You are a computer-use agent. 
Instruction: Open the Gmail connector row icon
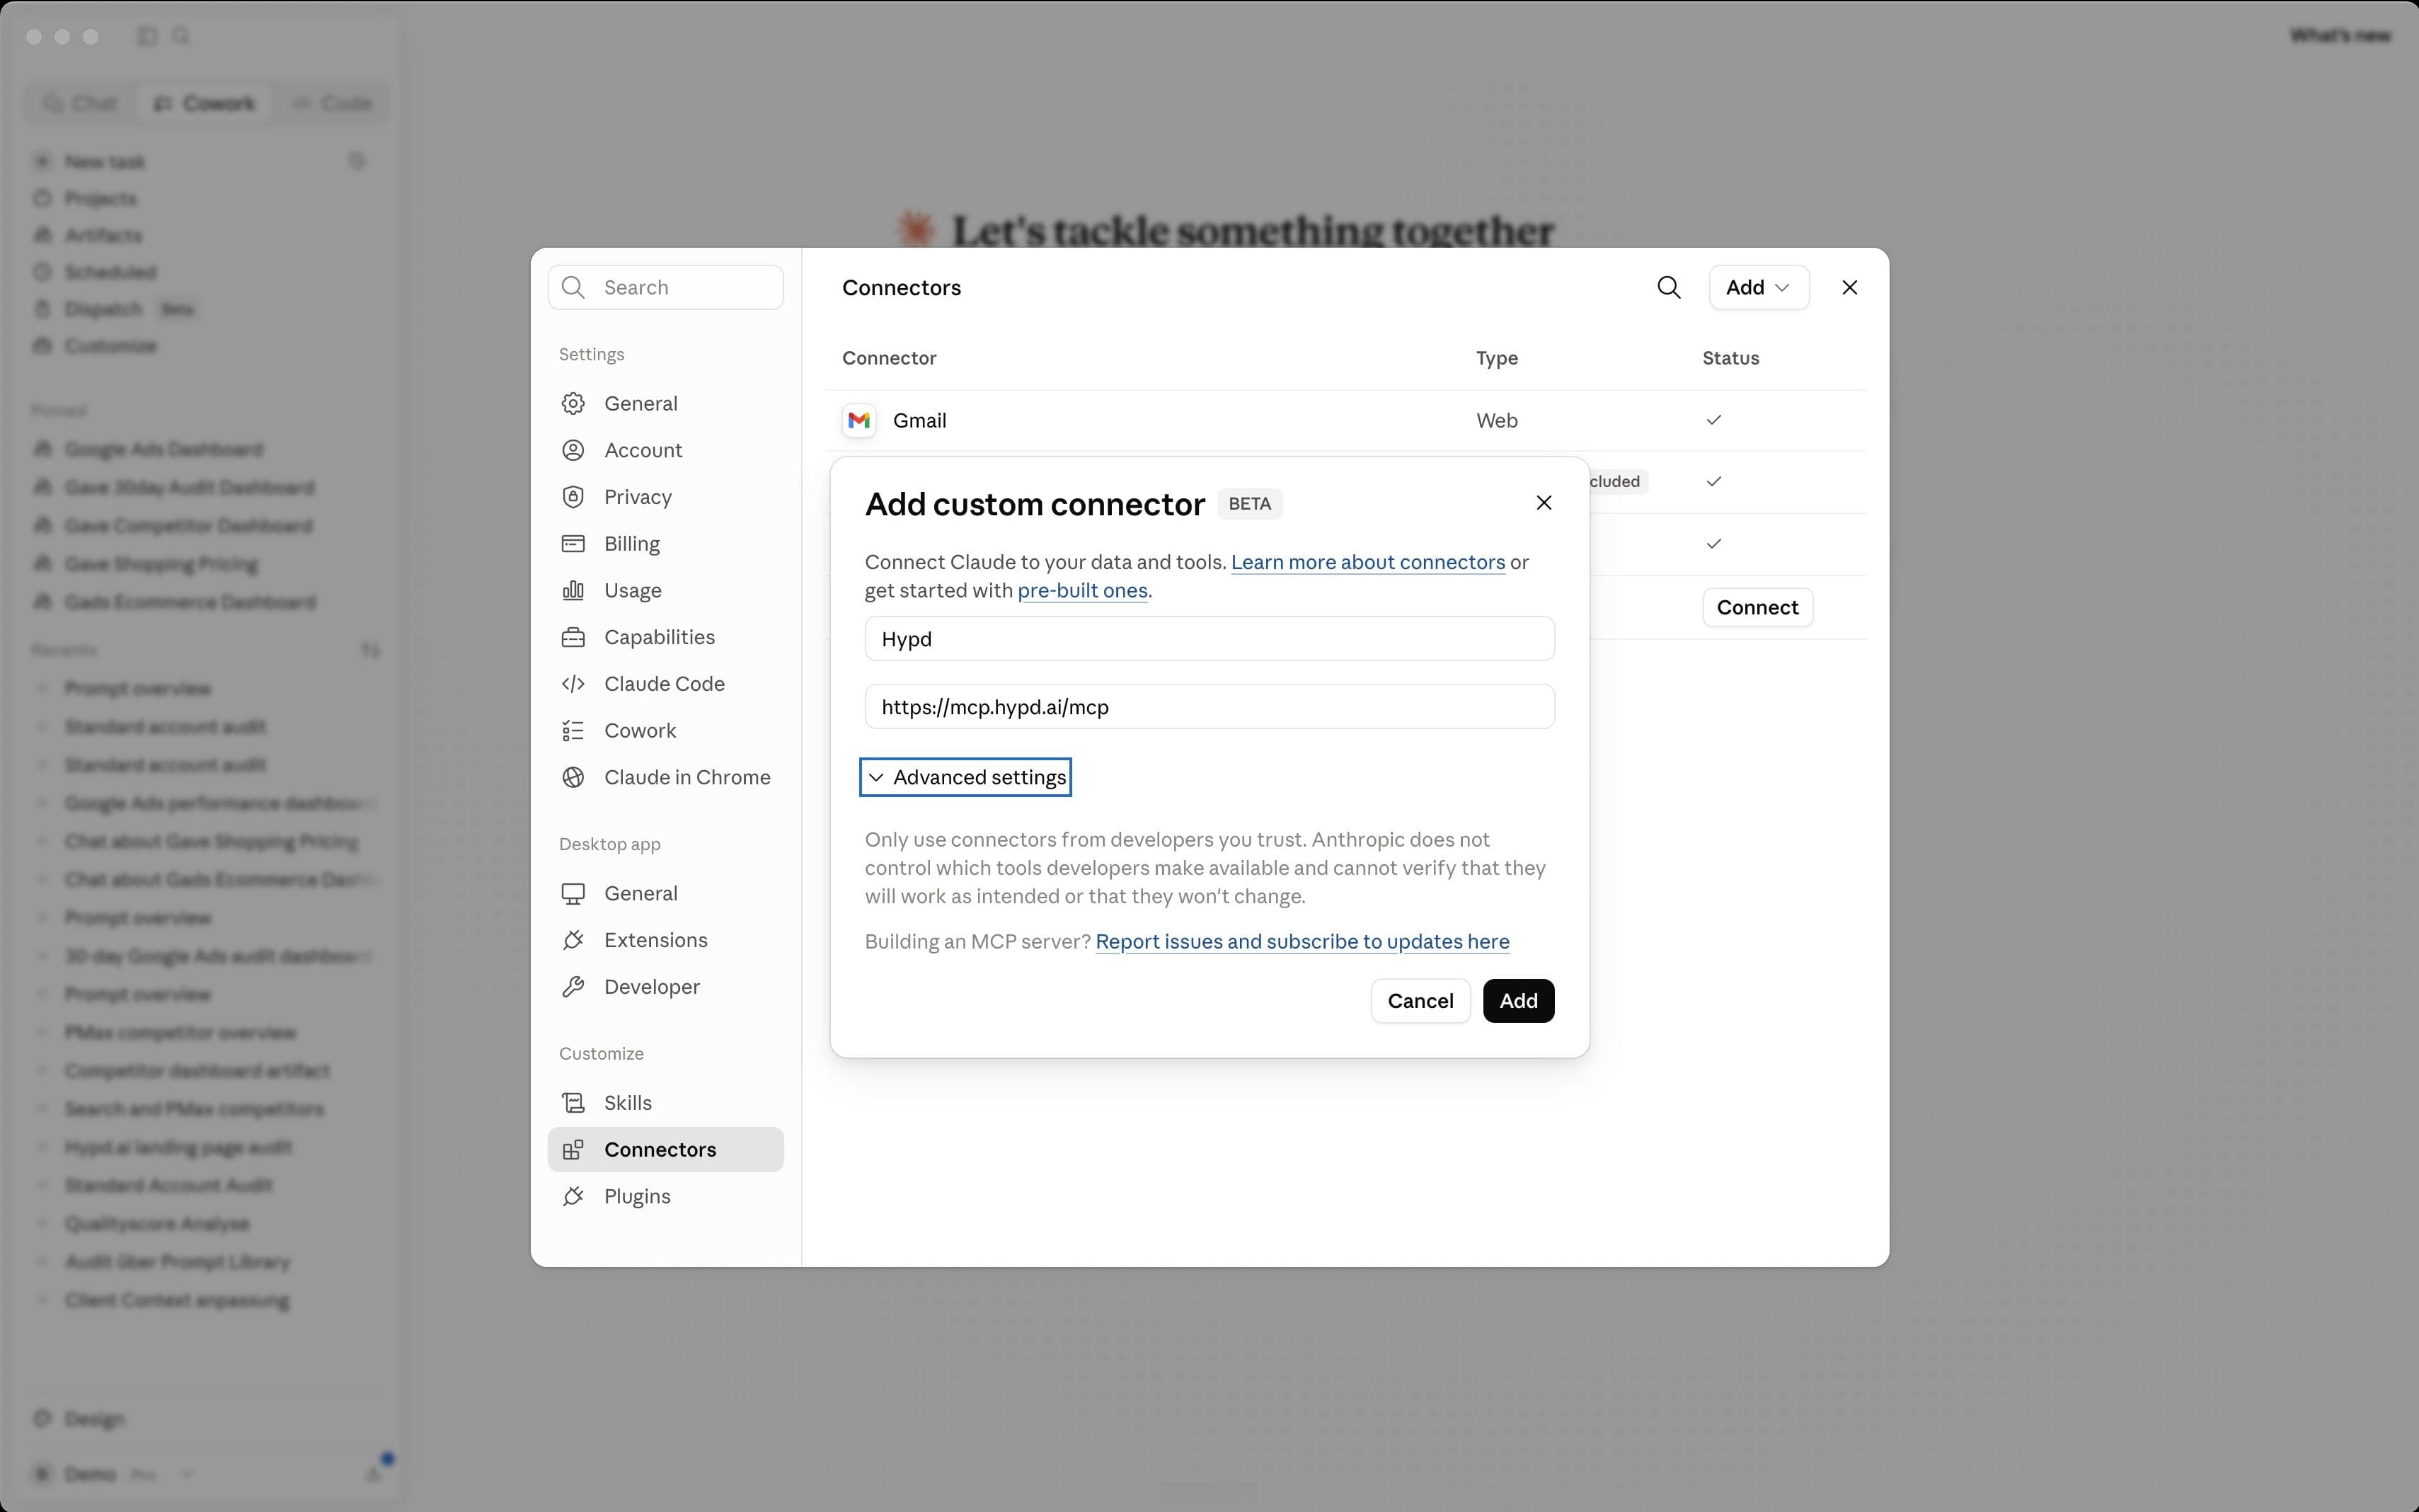[x=858, y=421]
